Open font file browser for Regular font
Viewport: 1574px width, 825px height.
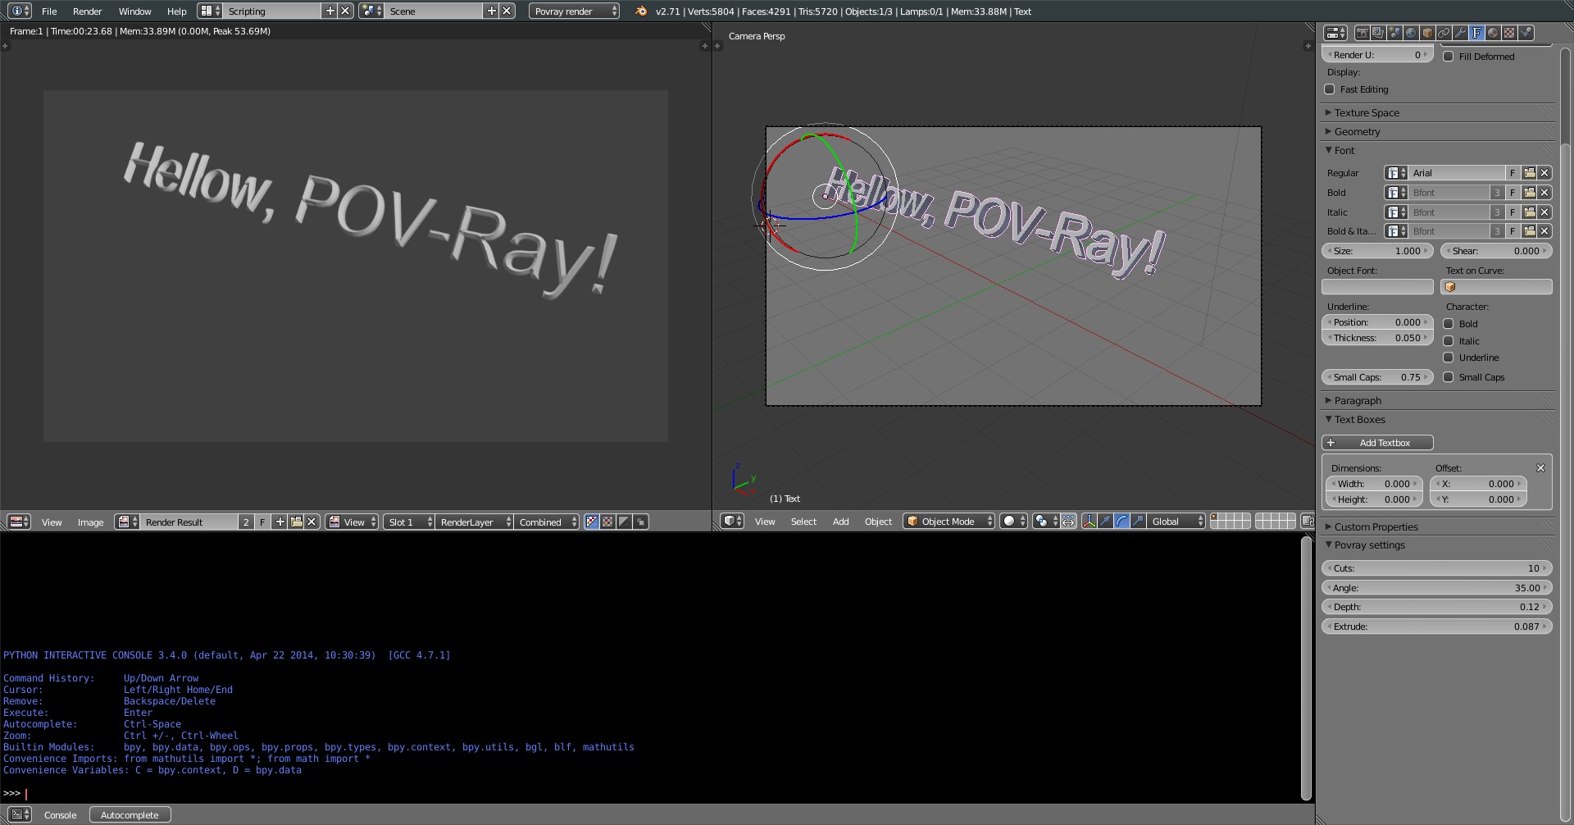coord(1529,173)
